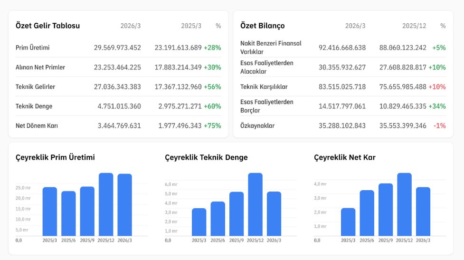Click the 2026/3 bar in Prim Üretimi chart
Screen dimensions: 464x260
pos(124,205)
